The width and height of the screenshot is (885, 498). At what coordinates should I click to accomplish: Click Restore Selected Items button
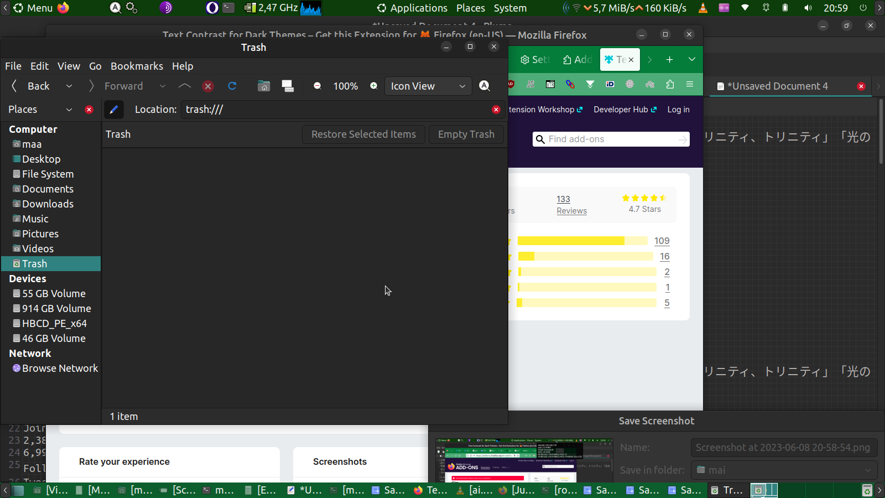point(363,134)
